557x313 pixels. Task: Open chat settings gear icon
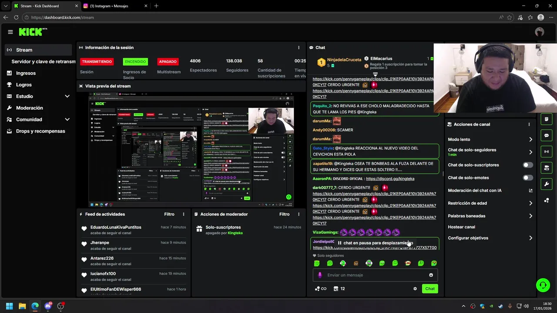(415, 289)
